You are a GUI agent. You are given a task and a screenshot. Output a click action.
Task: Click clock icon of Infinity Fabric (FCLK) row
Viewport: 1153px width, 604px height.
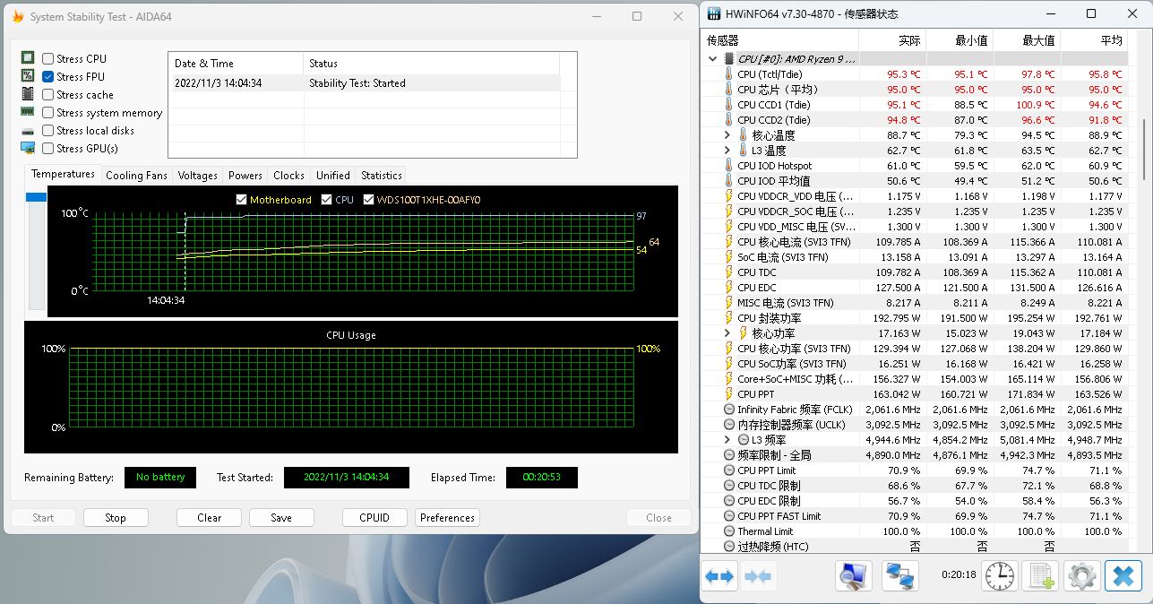[x=728, y=410]
